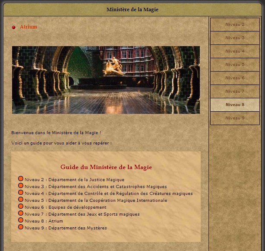Image resolution: width=265 pixels, height=251 pixels.
Task: Click orange bullet for Niveau 4 entry
Action: [x=21, y=192]
